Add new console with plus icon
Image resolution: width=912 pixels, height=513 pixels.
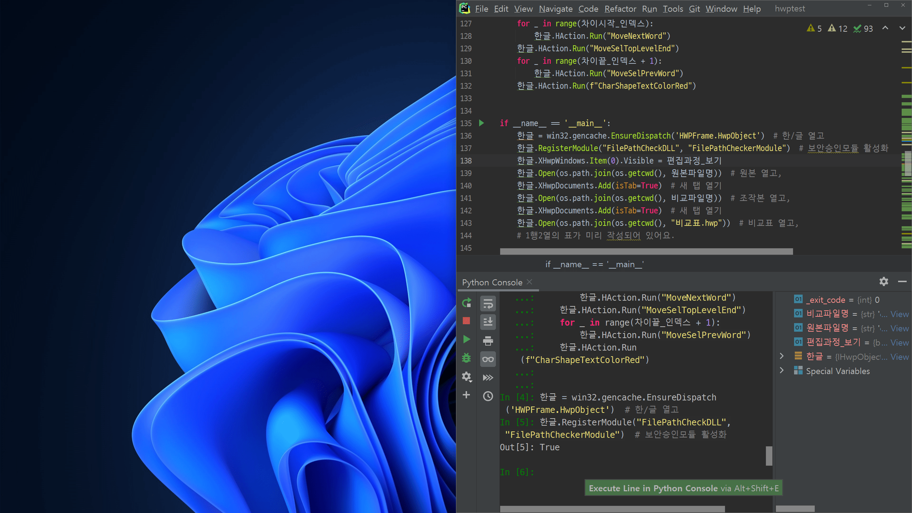click(466, 395)
